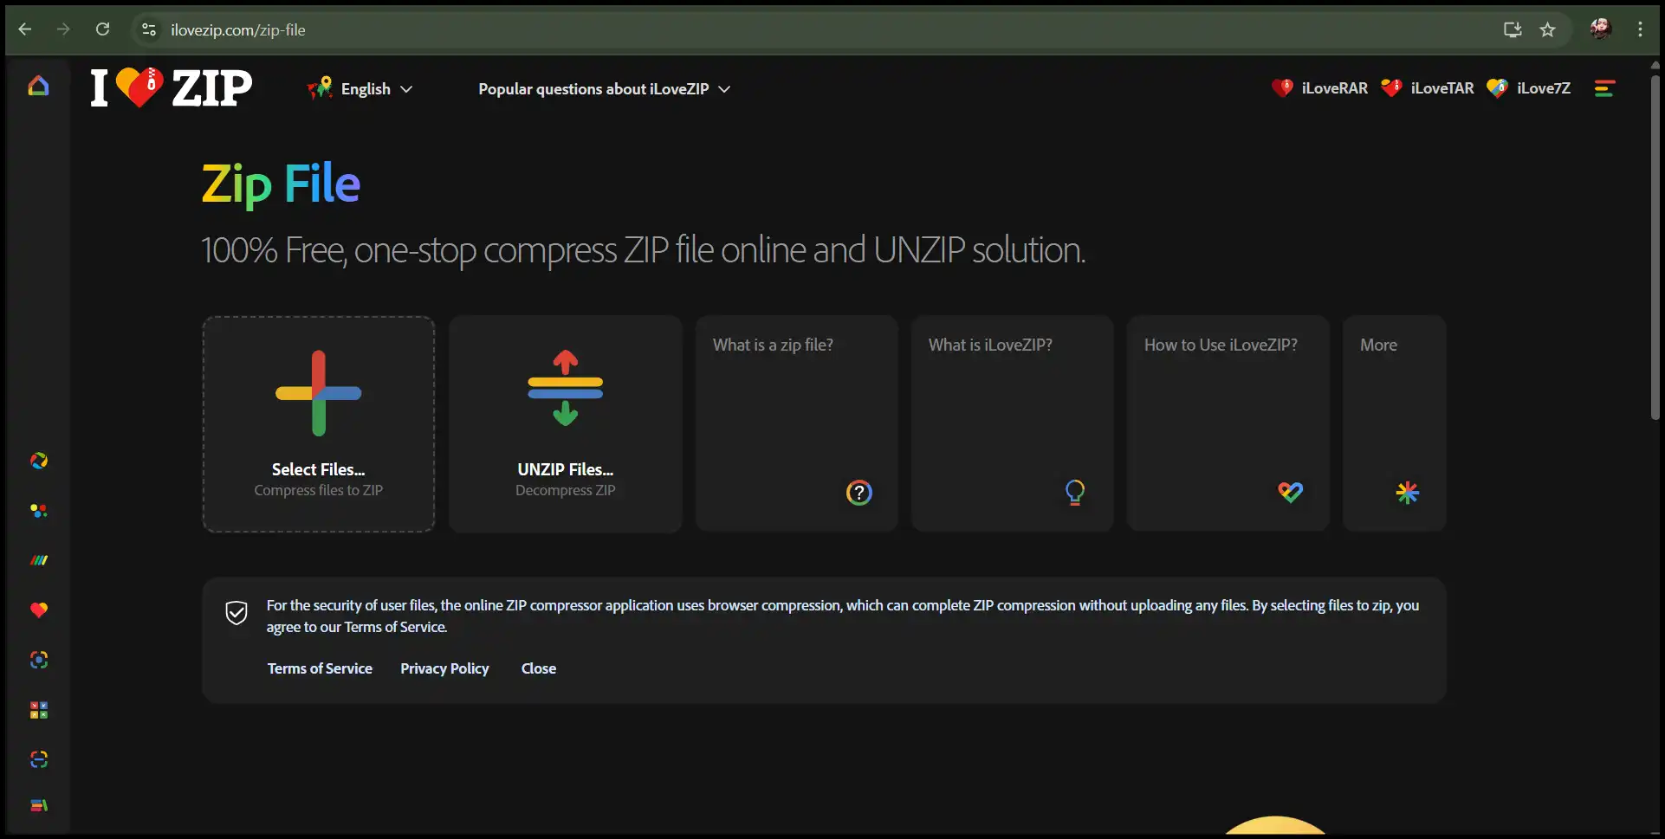This screenshot has width=1665, height=839.
Task: Close the security notice banner
Action: click(539, 668)
